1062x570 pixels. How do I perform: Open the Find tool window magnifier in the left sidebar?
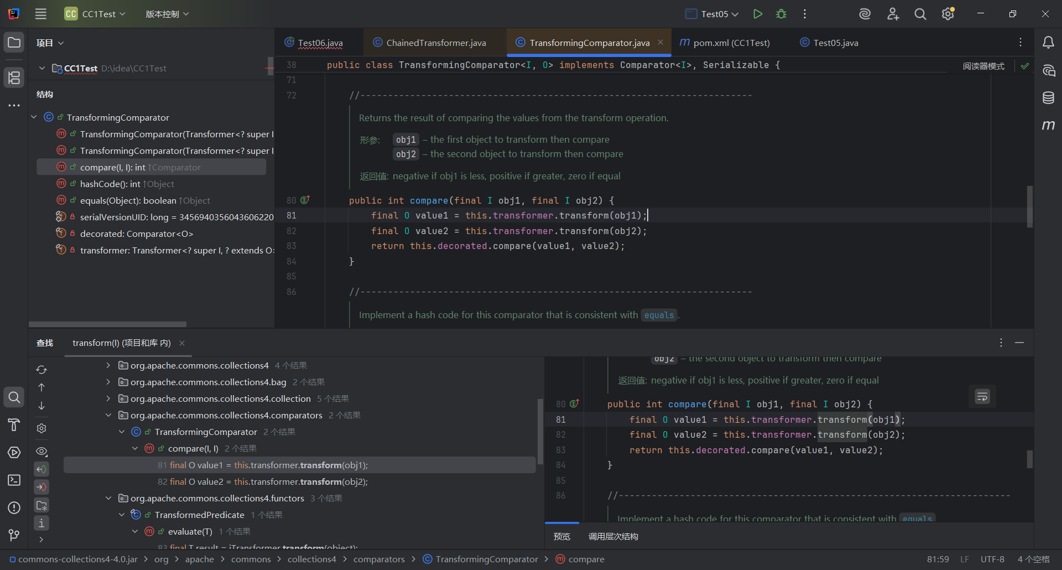tap(14, 397)
